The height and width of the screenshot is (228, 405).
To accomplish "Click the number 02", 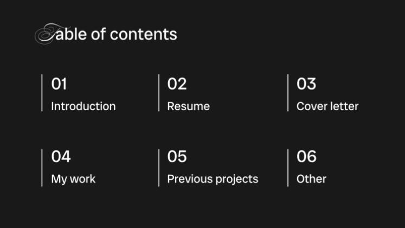I will (x=177, y=84).
